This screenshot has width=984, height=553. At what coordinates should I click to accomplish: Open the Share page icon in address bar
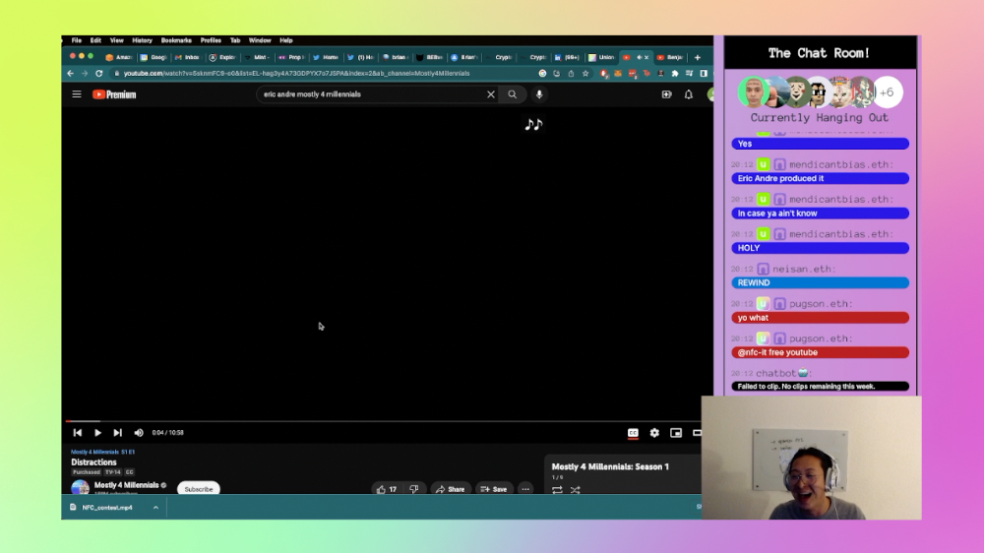(x=571, y=74)
